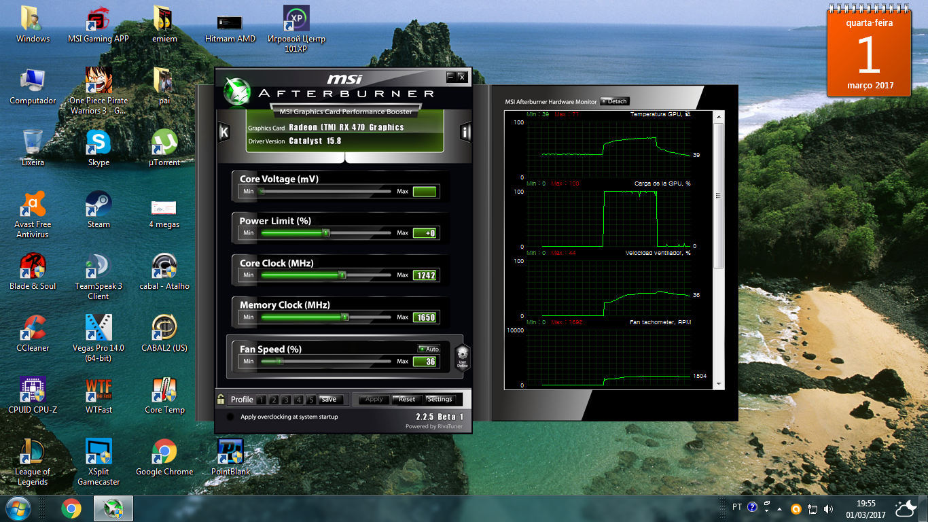Open the Blade & Soul shortcut

33,271
